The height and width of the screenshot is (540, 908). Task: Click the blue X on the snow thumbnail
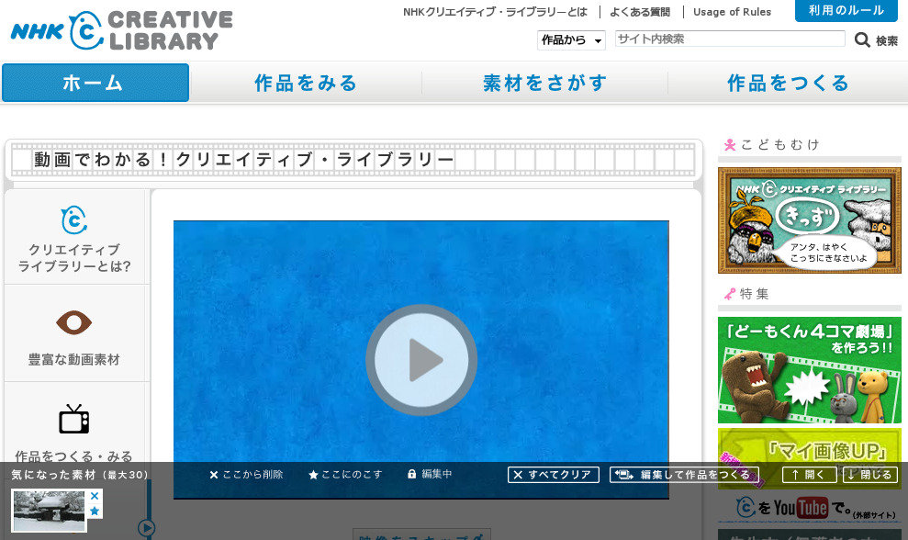[x=95, y=496]
